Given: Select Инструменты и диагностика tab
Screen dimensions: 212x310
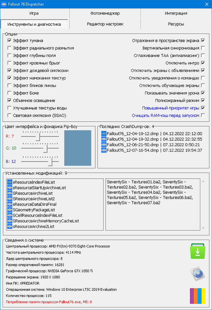Looking at the screenshot, I should pos(34,24).
